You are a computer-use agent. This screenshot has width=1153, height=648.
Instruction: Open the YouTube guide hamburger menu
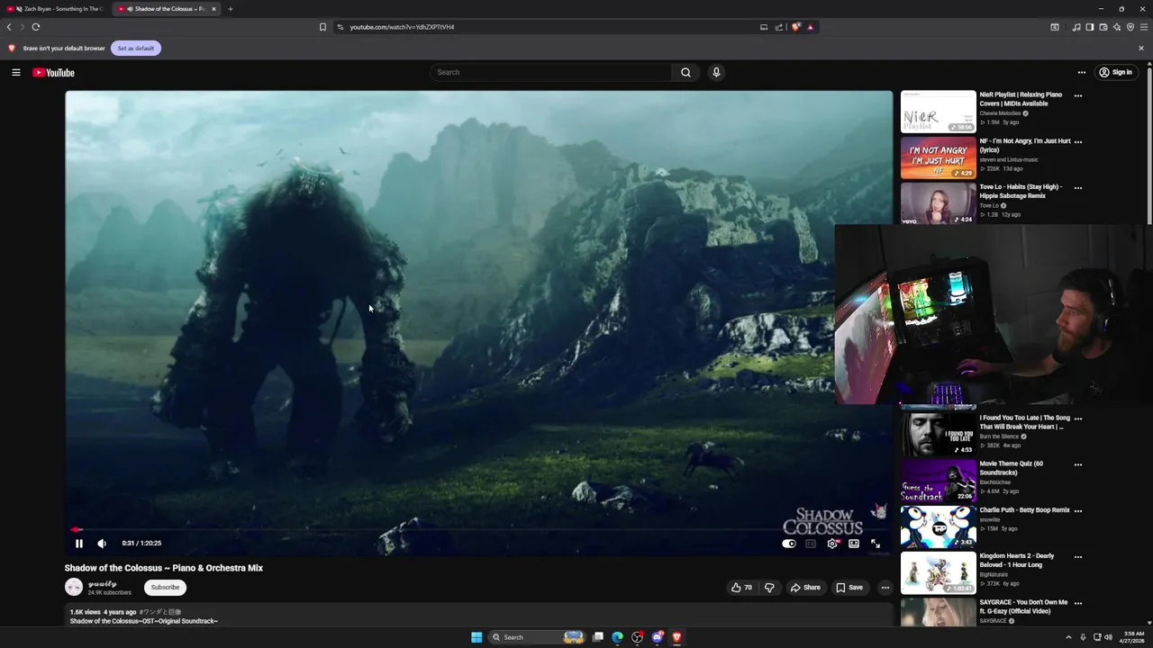click(x=16, y=72)
